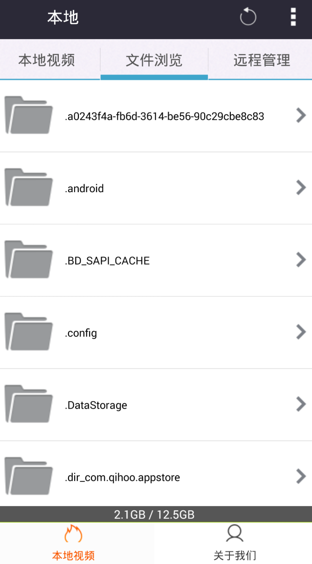312x564 pixels.
Task: Tap the refresh icon in header
Action: pyautogui.click(x=248, y=18)
